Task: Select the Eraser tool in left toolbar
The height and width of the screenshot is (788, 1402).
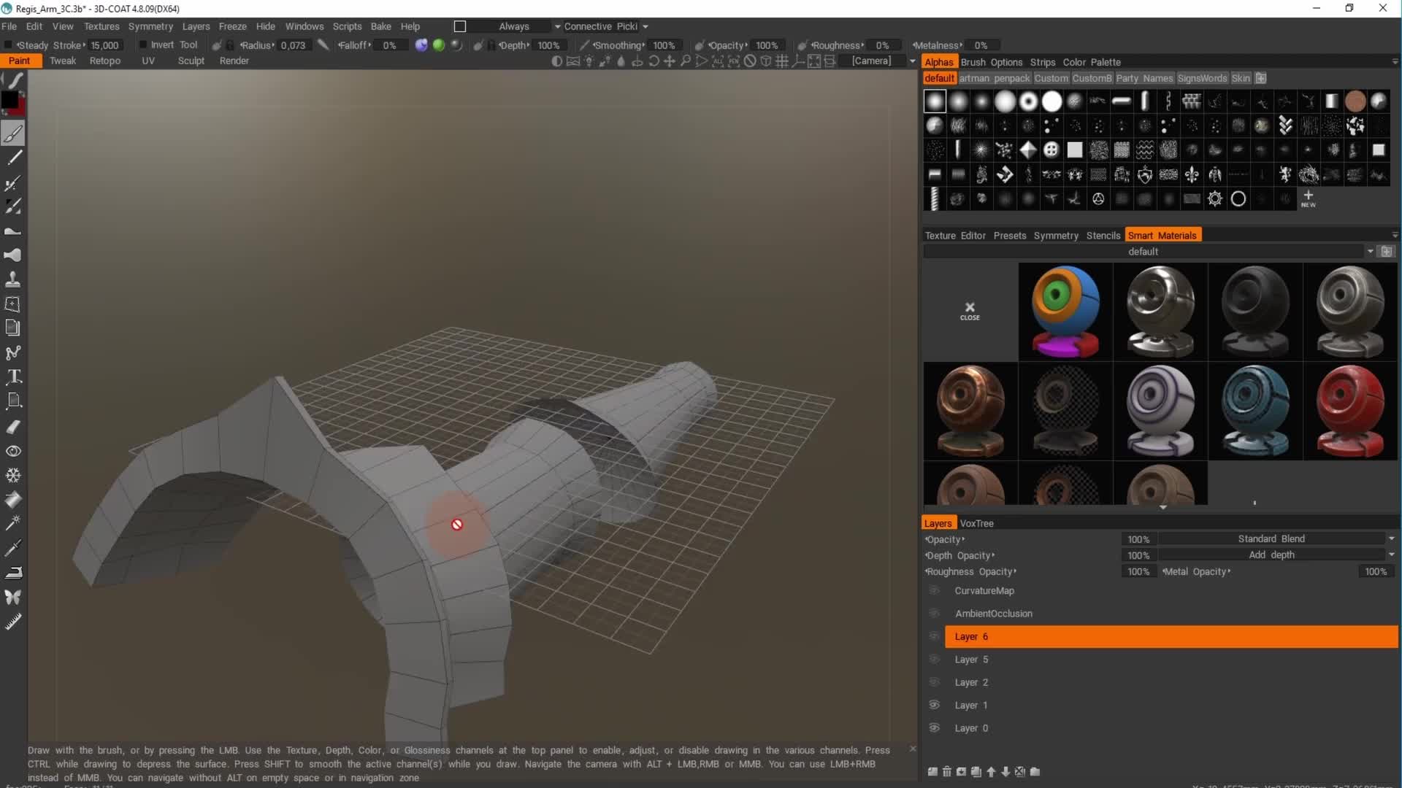Action: pos(13,426)
